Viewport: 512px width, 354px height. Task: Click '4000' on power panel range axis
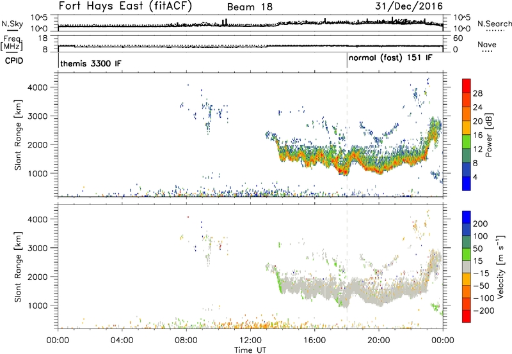(37, 88)
